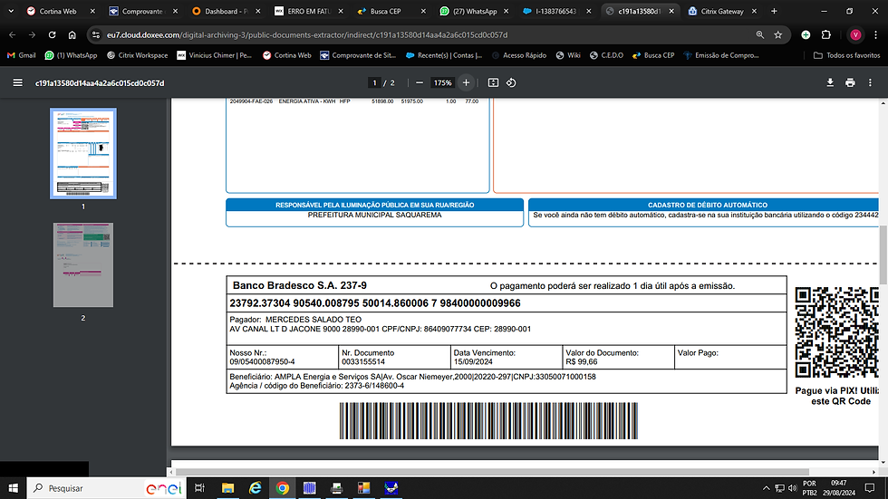Switch to Citrix Gateway tab
Image resolution: width=888 pixels, height=499 pixels.
(722, 11)
